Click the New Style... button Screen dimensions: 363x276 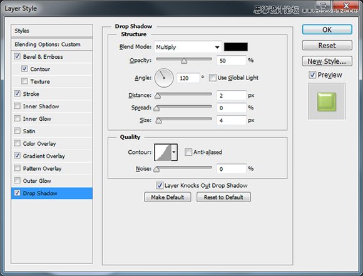(x=327, y=61)
